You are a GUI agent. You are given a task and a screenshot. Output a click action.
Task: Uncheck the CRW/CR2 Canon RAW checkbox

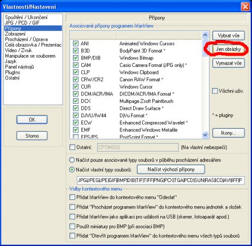(x=75, y=79)
